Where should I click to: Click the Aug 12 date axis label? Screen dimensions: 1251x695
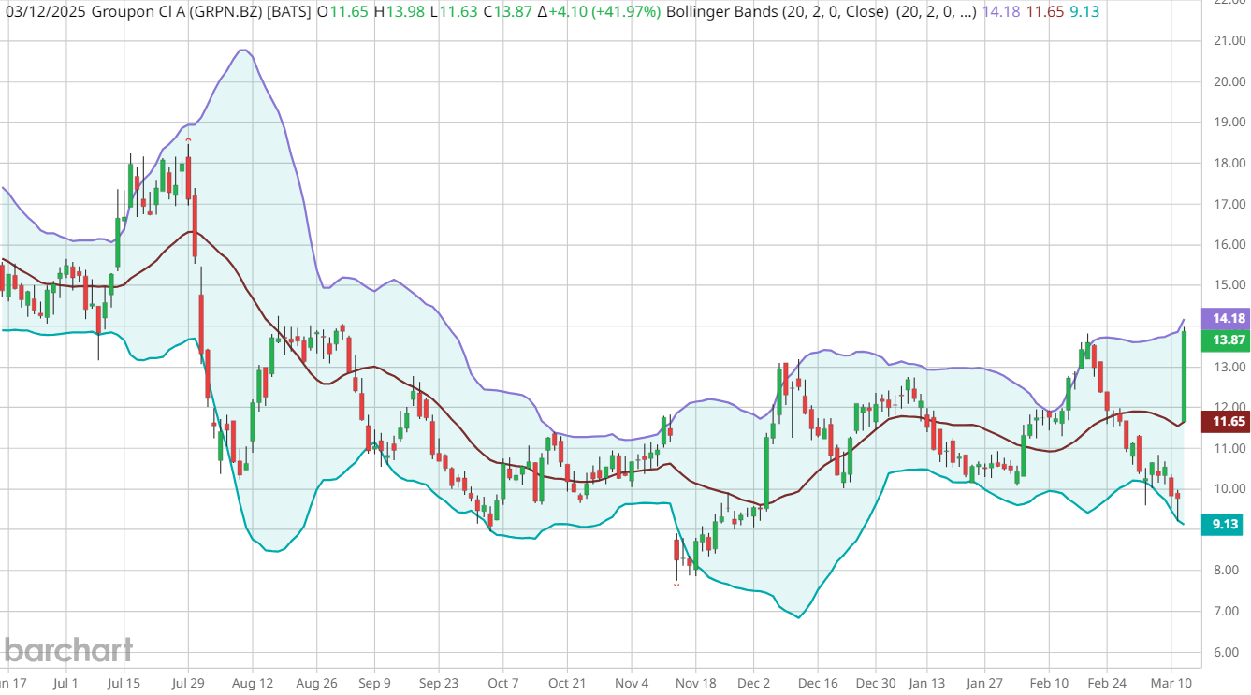252,684
